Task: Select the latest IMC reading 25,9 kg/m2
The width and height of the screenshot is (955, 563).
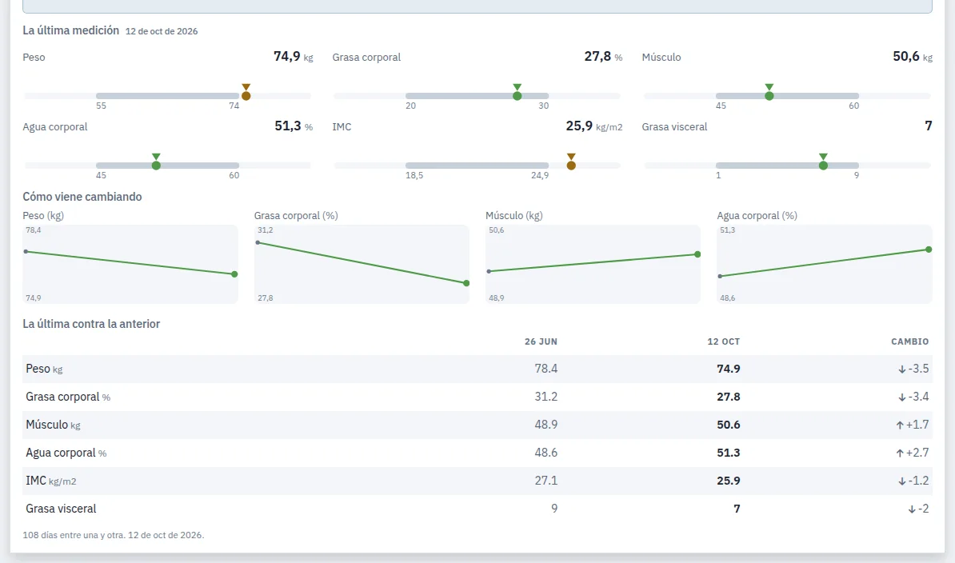Action: 593,126
